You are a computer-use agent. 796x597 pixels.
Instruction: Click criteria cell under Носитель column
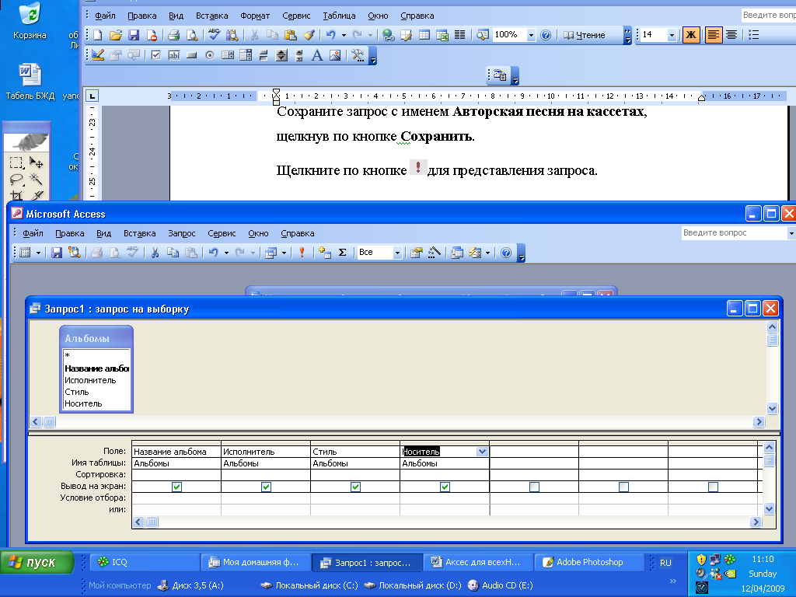coord(445,498)
